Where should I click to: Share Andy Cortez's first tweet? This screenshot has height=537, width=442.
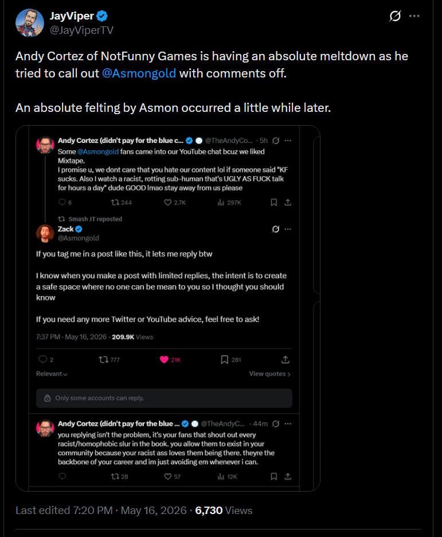pyautogui.click(x=288, y=203)
